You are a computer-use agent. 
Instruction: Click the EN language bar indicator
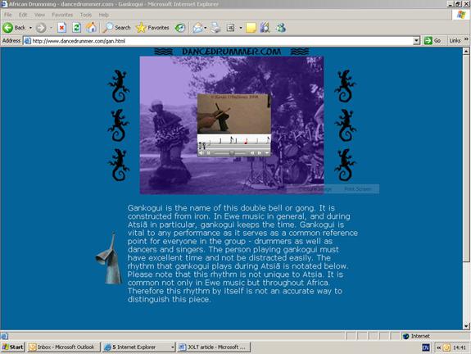coord(426,347)
